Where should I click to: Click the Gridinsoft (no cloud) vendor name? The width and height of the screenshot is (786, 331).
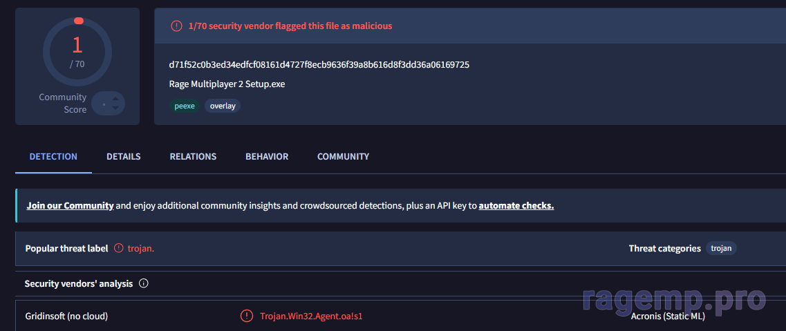point(66,316)
